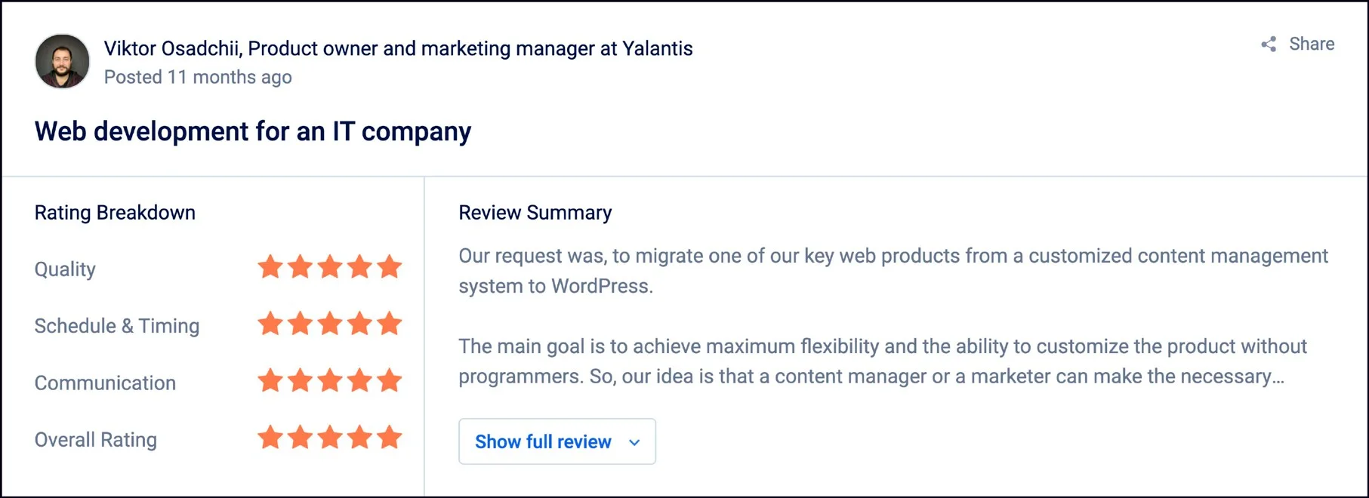
Task: Select the third star in Communication rating
Action: tap(330, 380)
